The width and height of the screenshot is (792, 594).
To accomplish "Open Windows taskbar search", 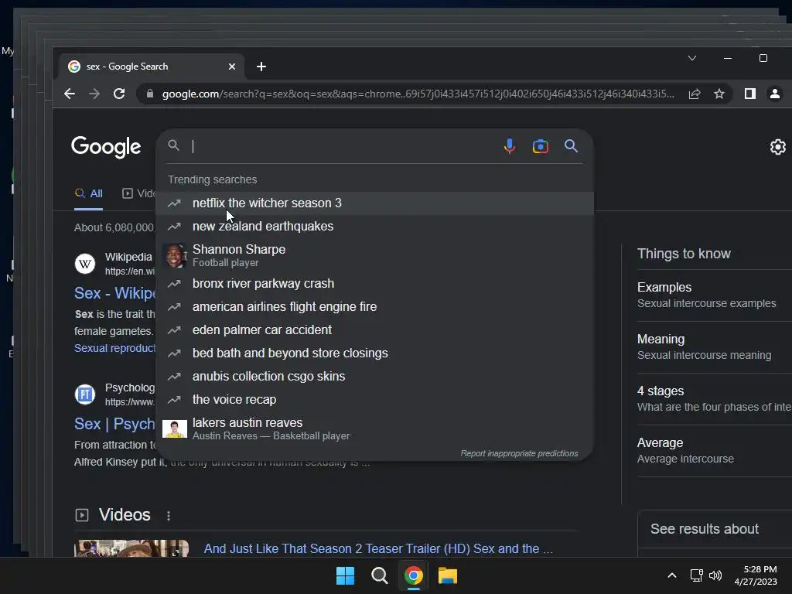I will pyautogui.click(x=379, y=575).
